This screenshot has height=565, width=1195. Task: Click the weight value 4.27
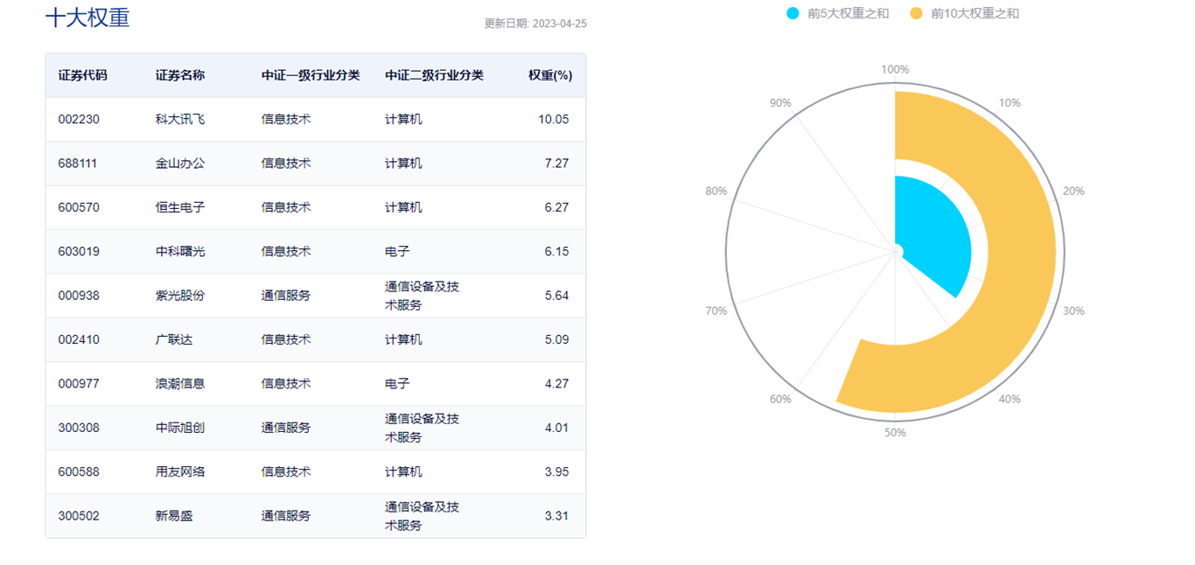pos(556,383)
